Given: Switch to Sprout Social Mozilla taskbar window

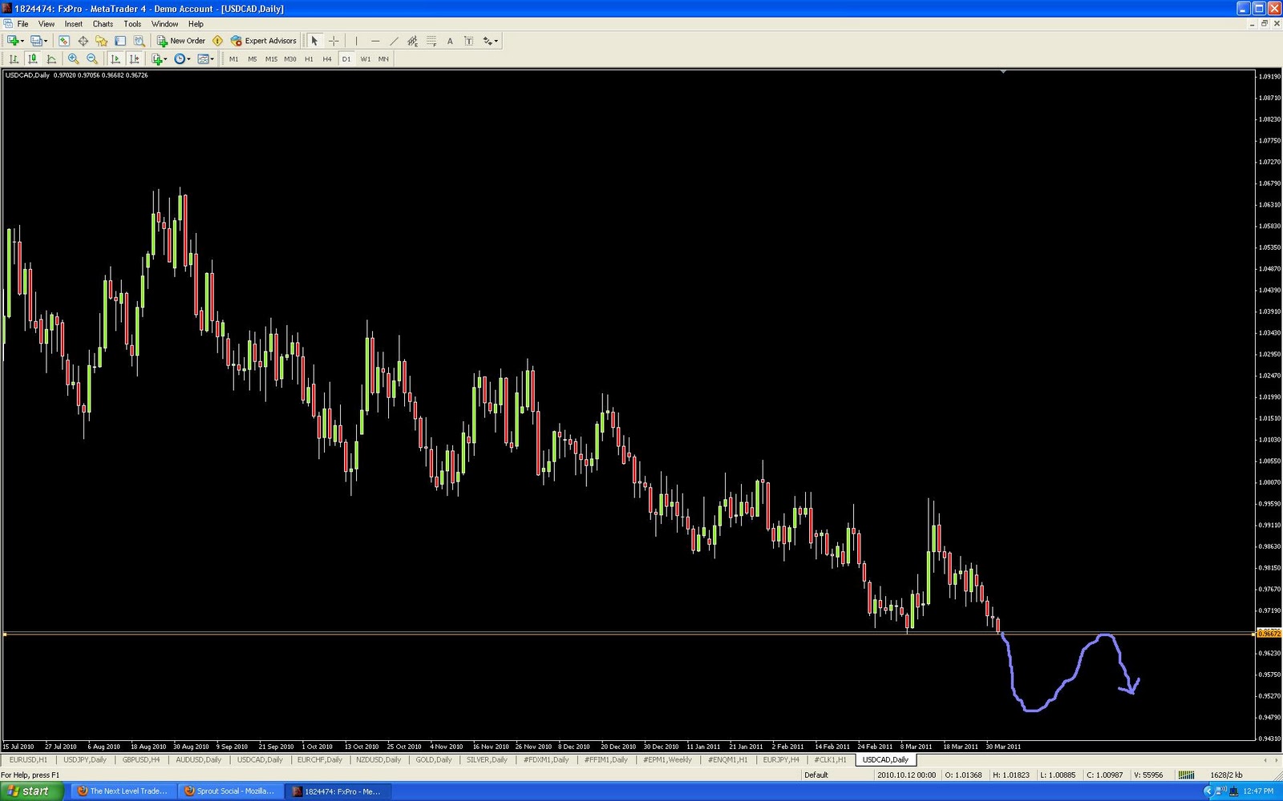Looking at the screenshot, I should (230, 791).
